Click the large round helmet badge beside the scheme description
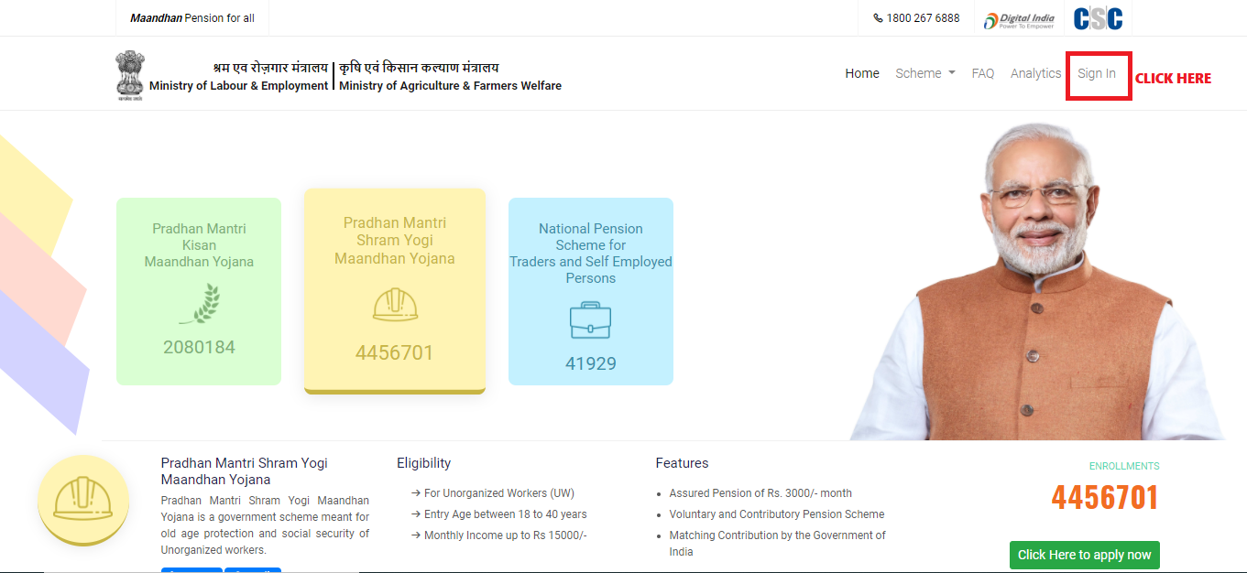Screen dimensions: 1247x573 coord(83,501)
